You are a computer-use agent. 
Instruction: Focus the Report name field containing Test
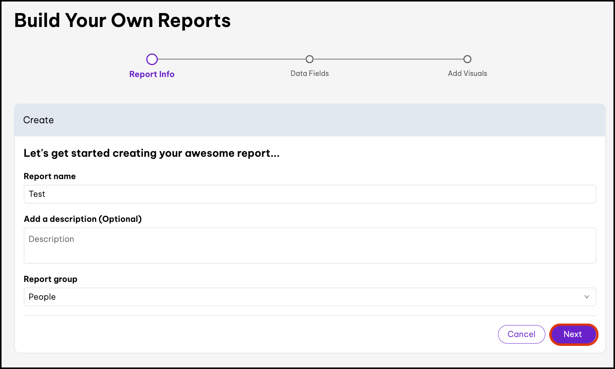309,194
